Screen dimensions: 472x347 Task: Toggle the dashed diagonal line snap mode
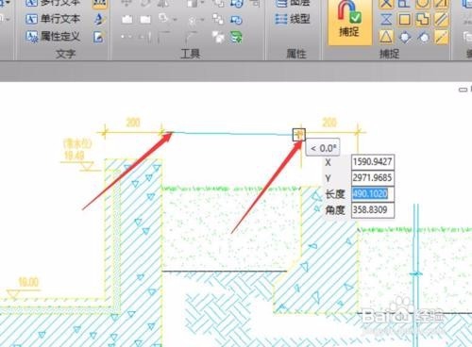[441, 37]
